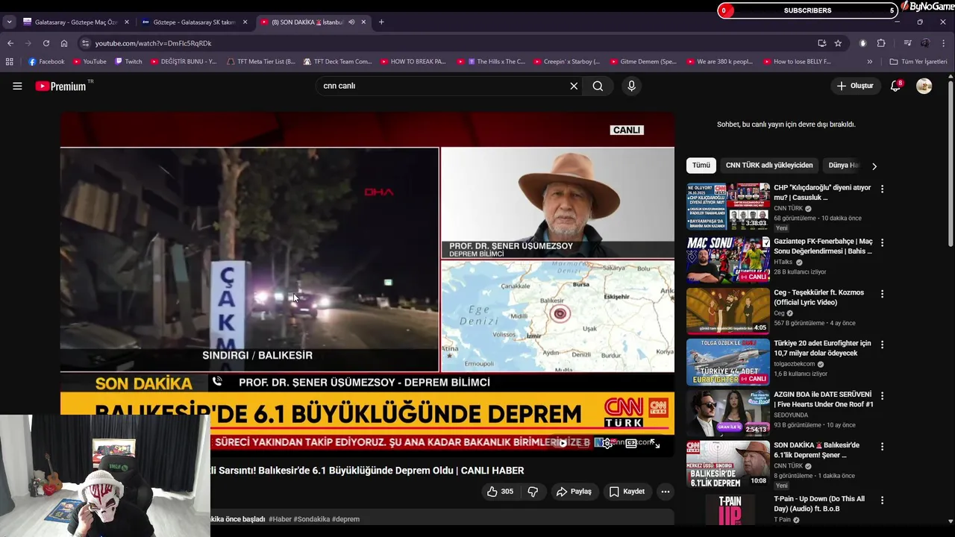Expand the hidden bookmarks overflow chevron
955x537 pixels.
coord(870,62)
